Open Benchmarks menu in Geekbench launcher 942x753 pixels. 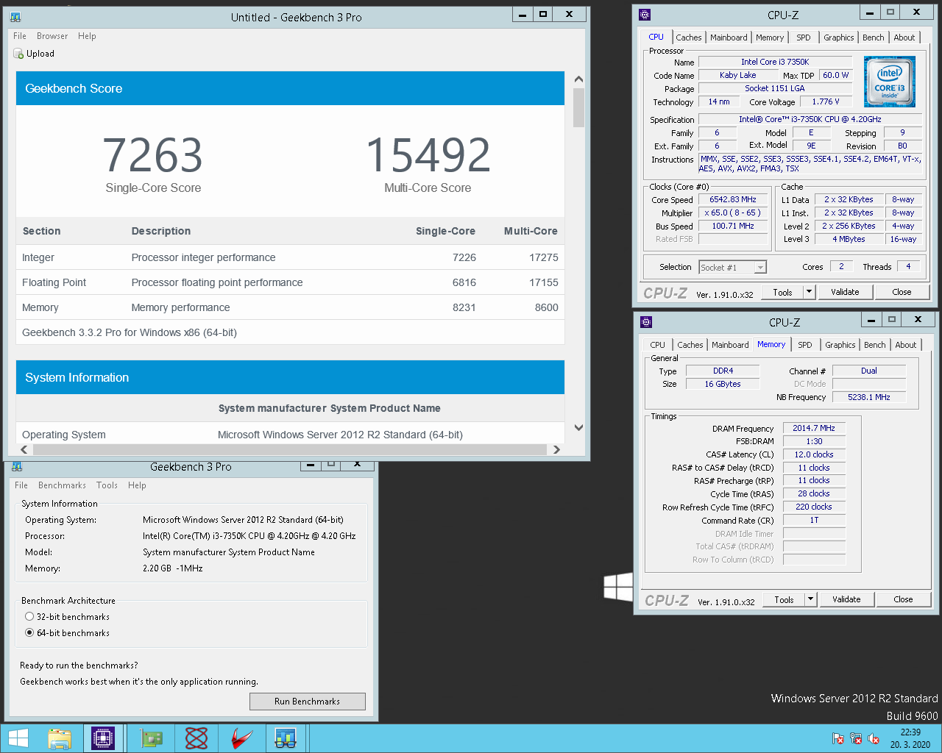click(62, 485)
